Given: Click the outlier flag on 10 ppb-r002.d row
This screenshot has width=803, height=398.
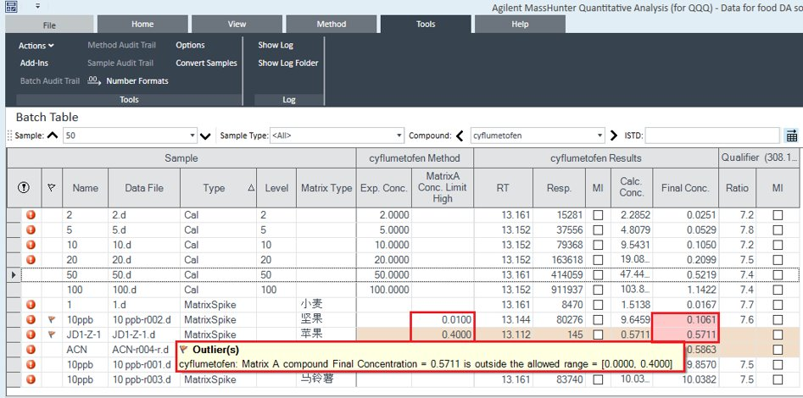Looking at the screenshot, I should (x=52, y=320).
